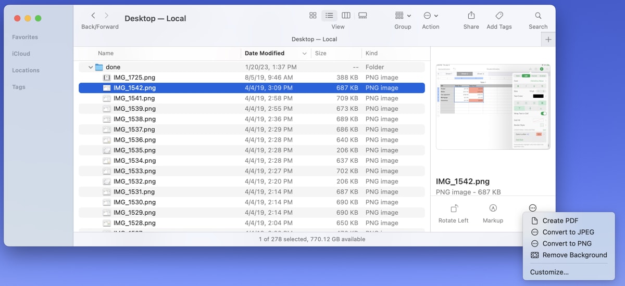Click Locations in the sidebar
The width and height of the screenshot is (625, 286).
26,70
